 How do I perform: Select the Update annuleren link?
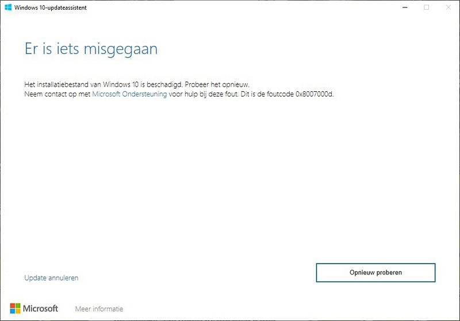(51, 278)
